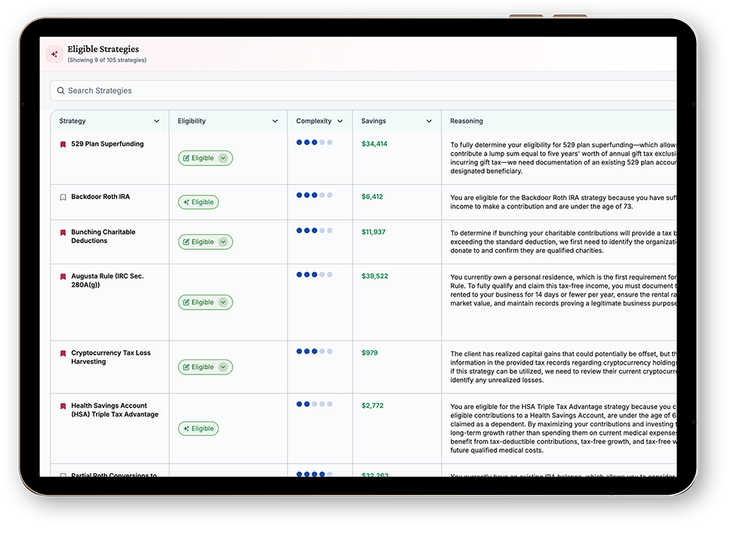Click the sparkle icon in Backdoor Roth's Eligible badge
The height and width of the screenshot is (533, 755).
pyautogui.click(x=185, y=202)
